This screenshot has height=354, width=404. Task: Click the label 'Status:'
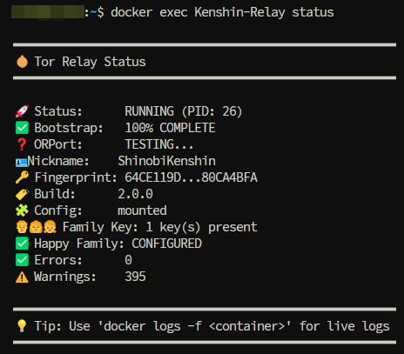(58, 111)
